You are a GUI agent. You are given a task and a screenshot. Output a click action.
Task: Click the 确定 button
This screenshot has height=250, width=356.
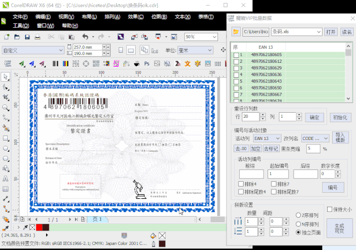point(314,118)
